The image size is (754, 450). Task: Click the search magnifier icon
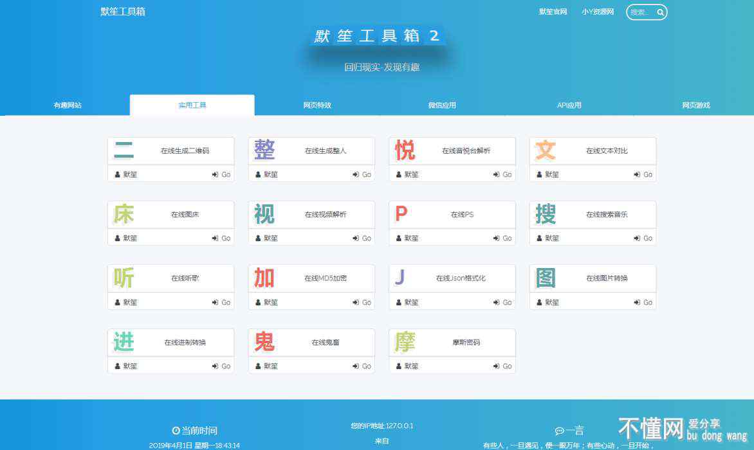click(x=660, y=12)
